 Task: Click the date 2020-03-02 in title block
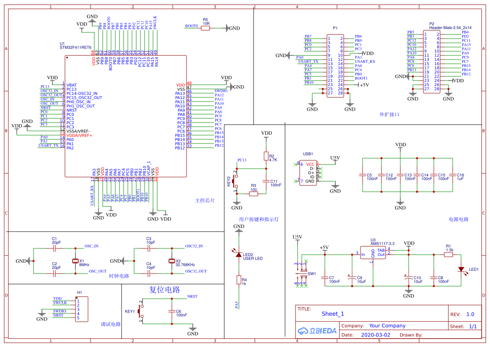376,335
